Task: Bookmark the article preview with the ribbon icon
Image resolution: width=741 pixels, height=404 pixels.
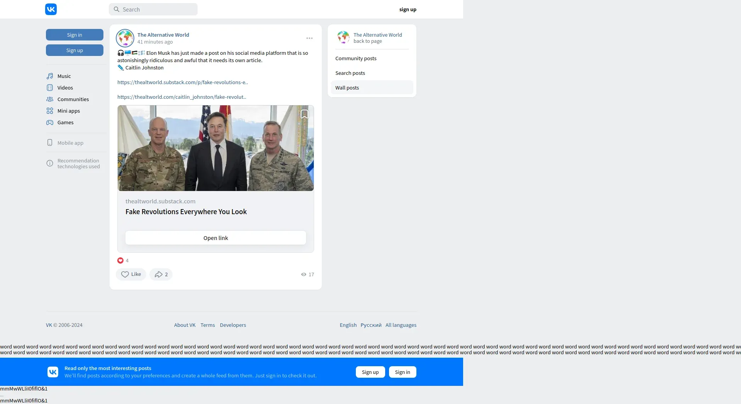Action: (x=305, y=114)
